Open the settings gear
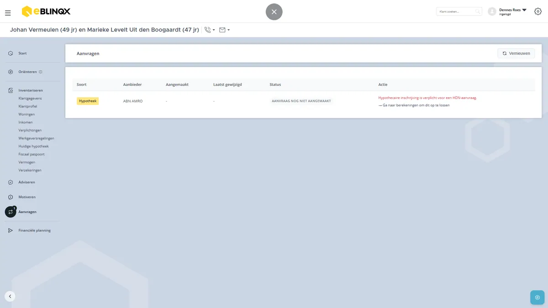The width and height of the screenshot is (548, 308). click(538, 11)
